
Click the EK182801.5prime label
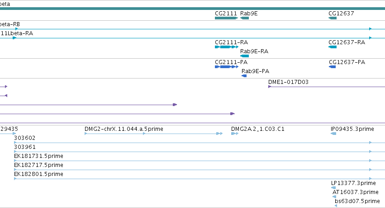click(38, 174)
